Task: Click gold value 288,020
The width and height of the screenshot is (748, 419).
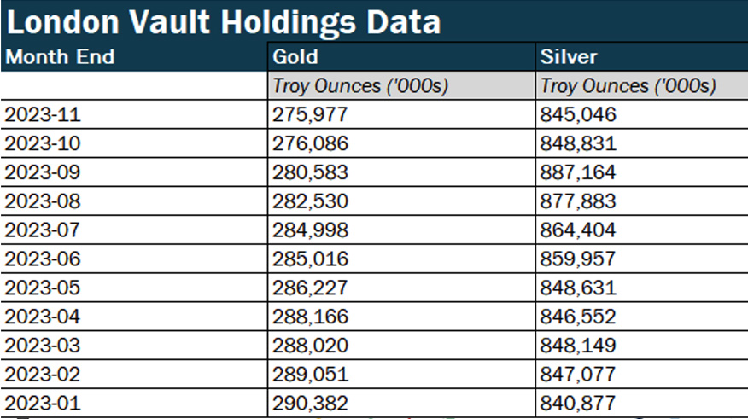Action: [311, 346]
